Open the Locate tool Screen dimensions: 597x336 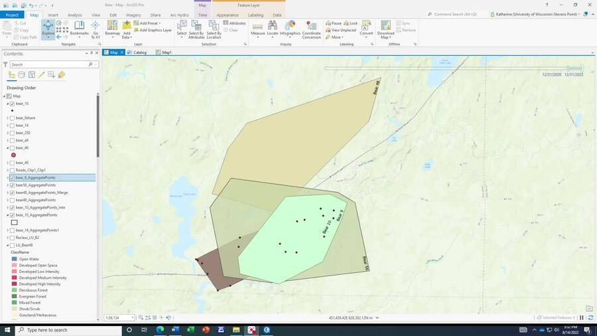(x=273, y=27)
